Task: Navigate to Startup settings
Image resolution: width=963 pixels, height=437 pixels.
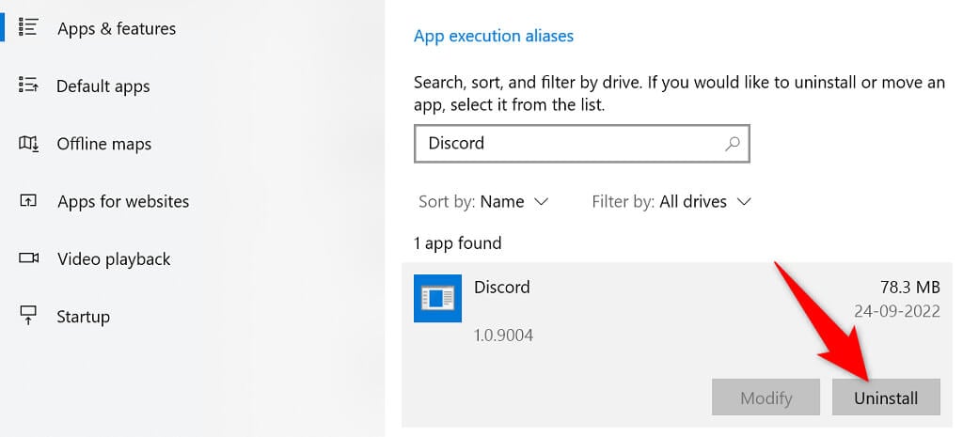Action: coord(84,316)
